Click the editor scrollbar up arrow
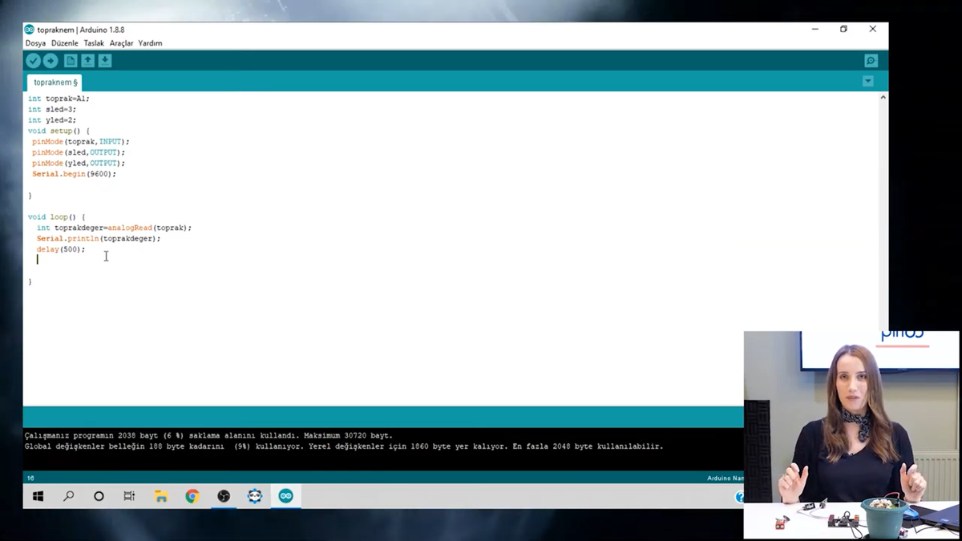 click(883, 98)
